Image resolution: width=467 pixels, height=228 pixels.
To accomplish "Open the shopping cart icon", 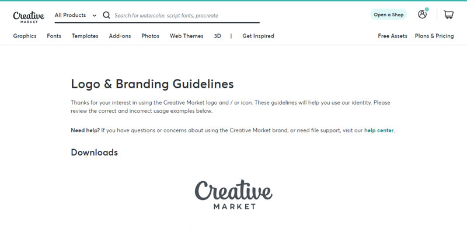I will (448, 15).
